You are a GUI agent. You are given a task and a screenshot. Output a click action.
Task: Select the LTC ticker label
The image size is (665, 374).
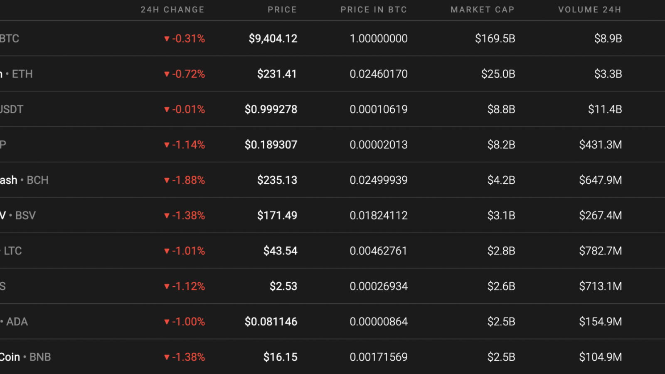tap(13, 251)
